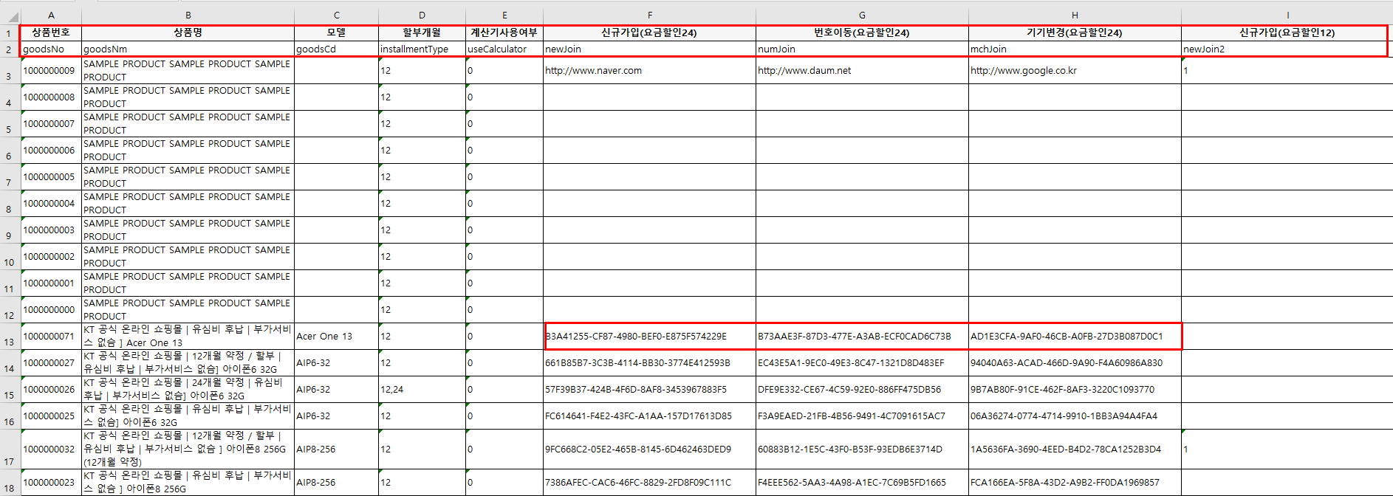Select the 상품번호 header cell

coord(51,32)
